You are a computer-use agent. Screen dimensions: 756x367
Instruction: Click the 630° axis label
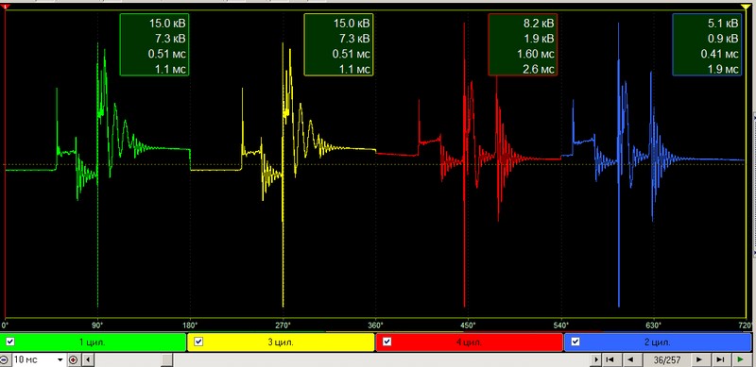point(653,325)
